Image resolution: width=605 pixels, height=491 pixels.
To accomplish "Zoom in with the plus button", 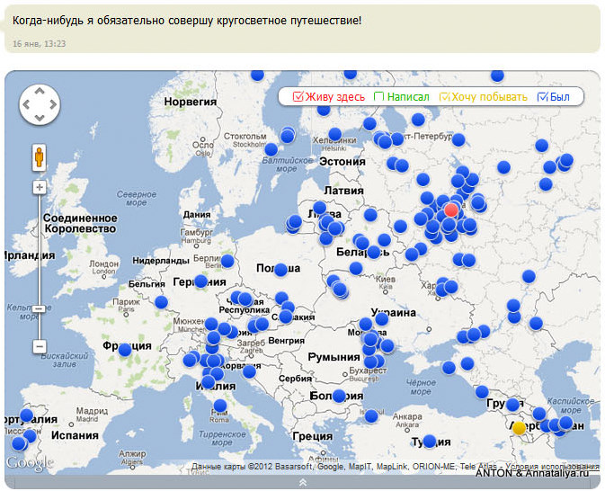I will pyautogui.click(x=39, y=188).
